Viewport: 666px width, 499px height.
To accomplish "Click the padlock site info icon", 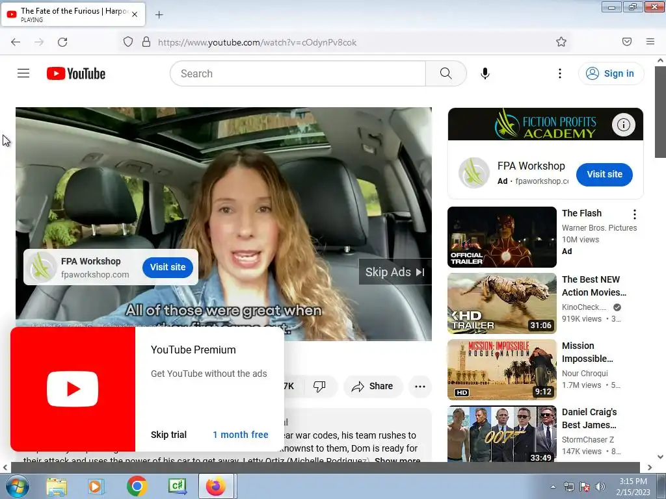I will [146, 42].
